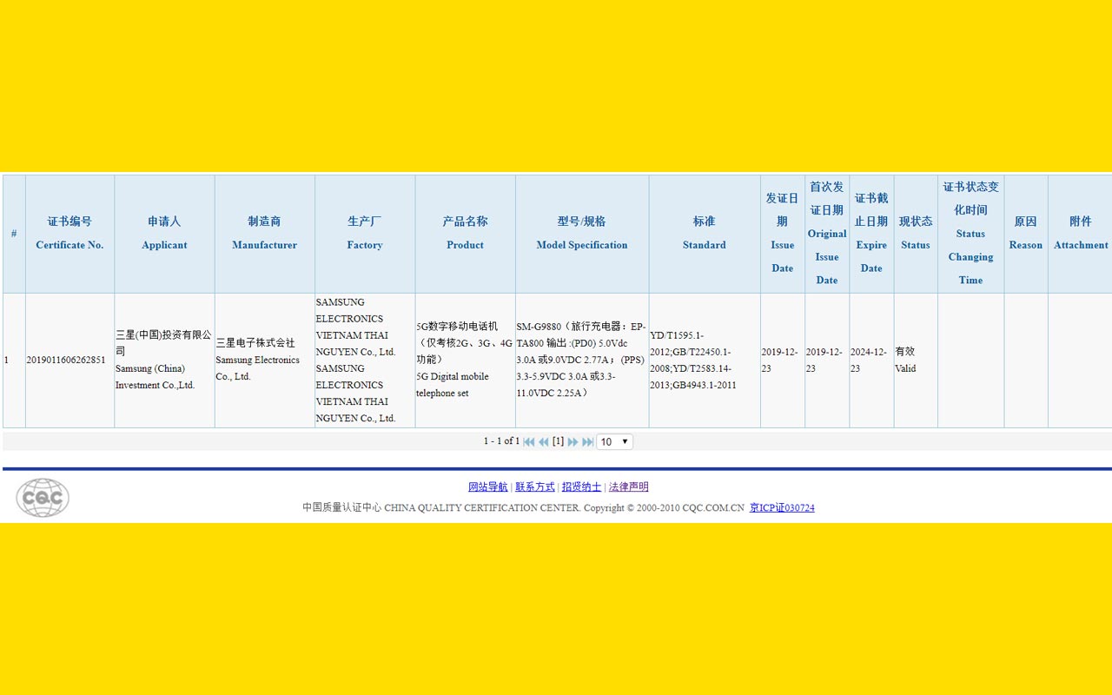Jump to the last page icon

[x=587, y=441]
